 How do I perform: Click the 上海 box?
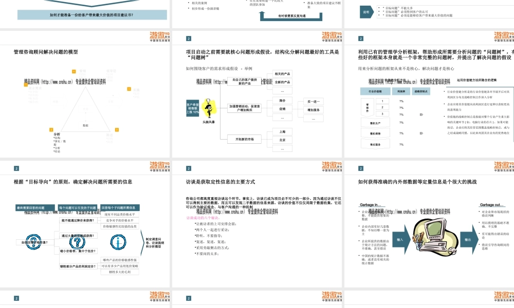point(282,132)
